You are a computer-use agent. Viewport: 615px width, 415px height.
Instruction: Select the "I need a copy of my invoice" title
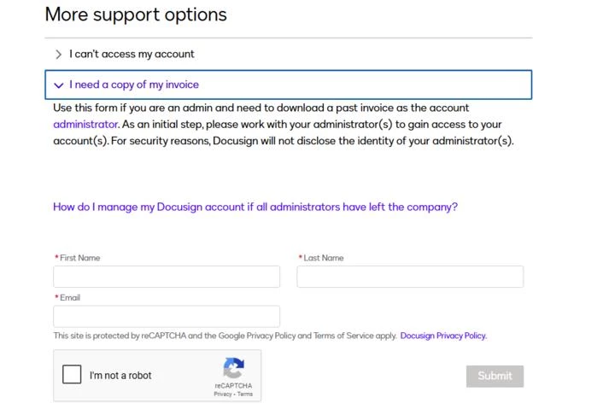click(x=134, y=85)
